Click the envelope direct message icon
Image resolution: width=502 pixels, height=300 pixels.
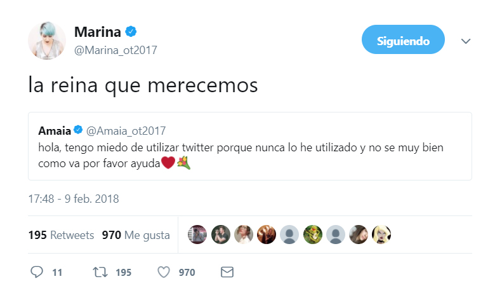pos(227,272)
